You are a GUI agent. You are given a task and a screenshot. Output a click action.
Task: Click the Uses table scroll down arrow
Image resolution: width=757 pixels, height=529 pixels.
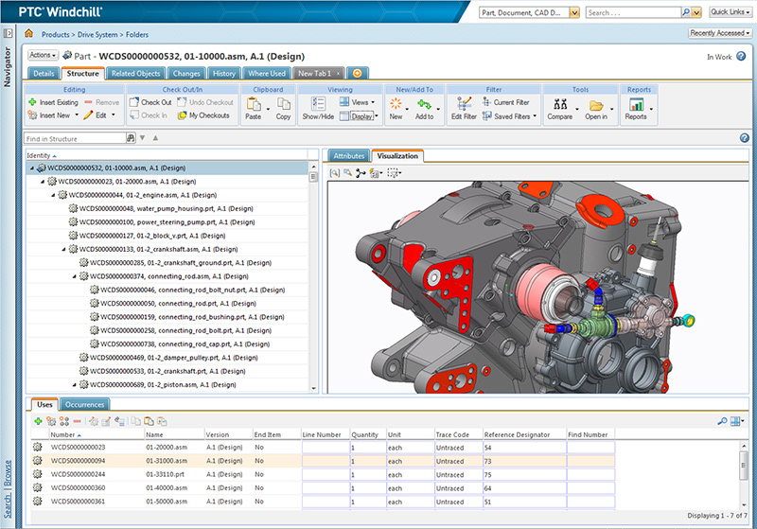[x=744, y=504]
